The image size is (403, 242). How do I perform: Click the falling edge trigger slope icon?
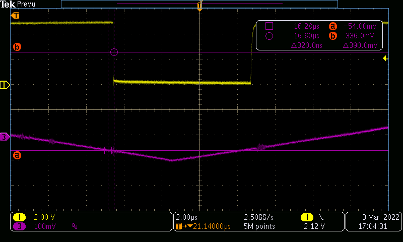321,217
